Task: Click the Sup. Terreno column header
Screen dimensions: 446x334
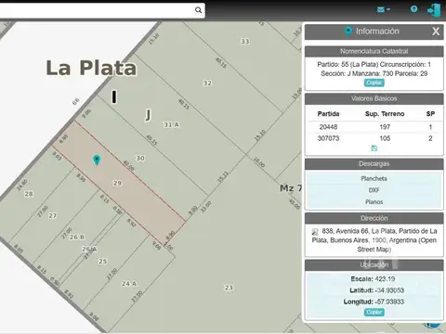Action: click(385, 114)
